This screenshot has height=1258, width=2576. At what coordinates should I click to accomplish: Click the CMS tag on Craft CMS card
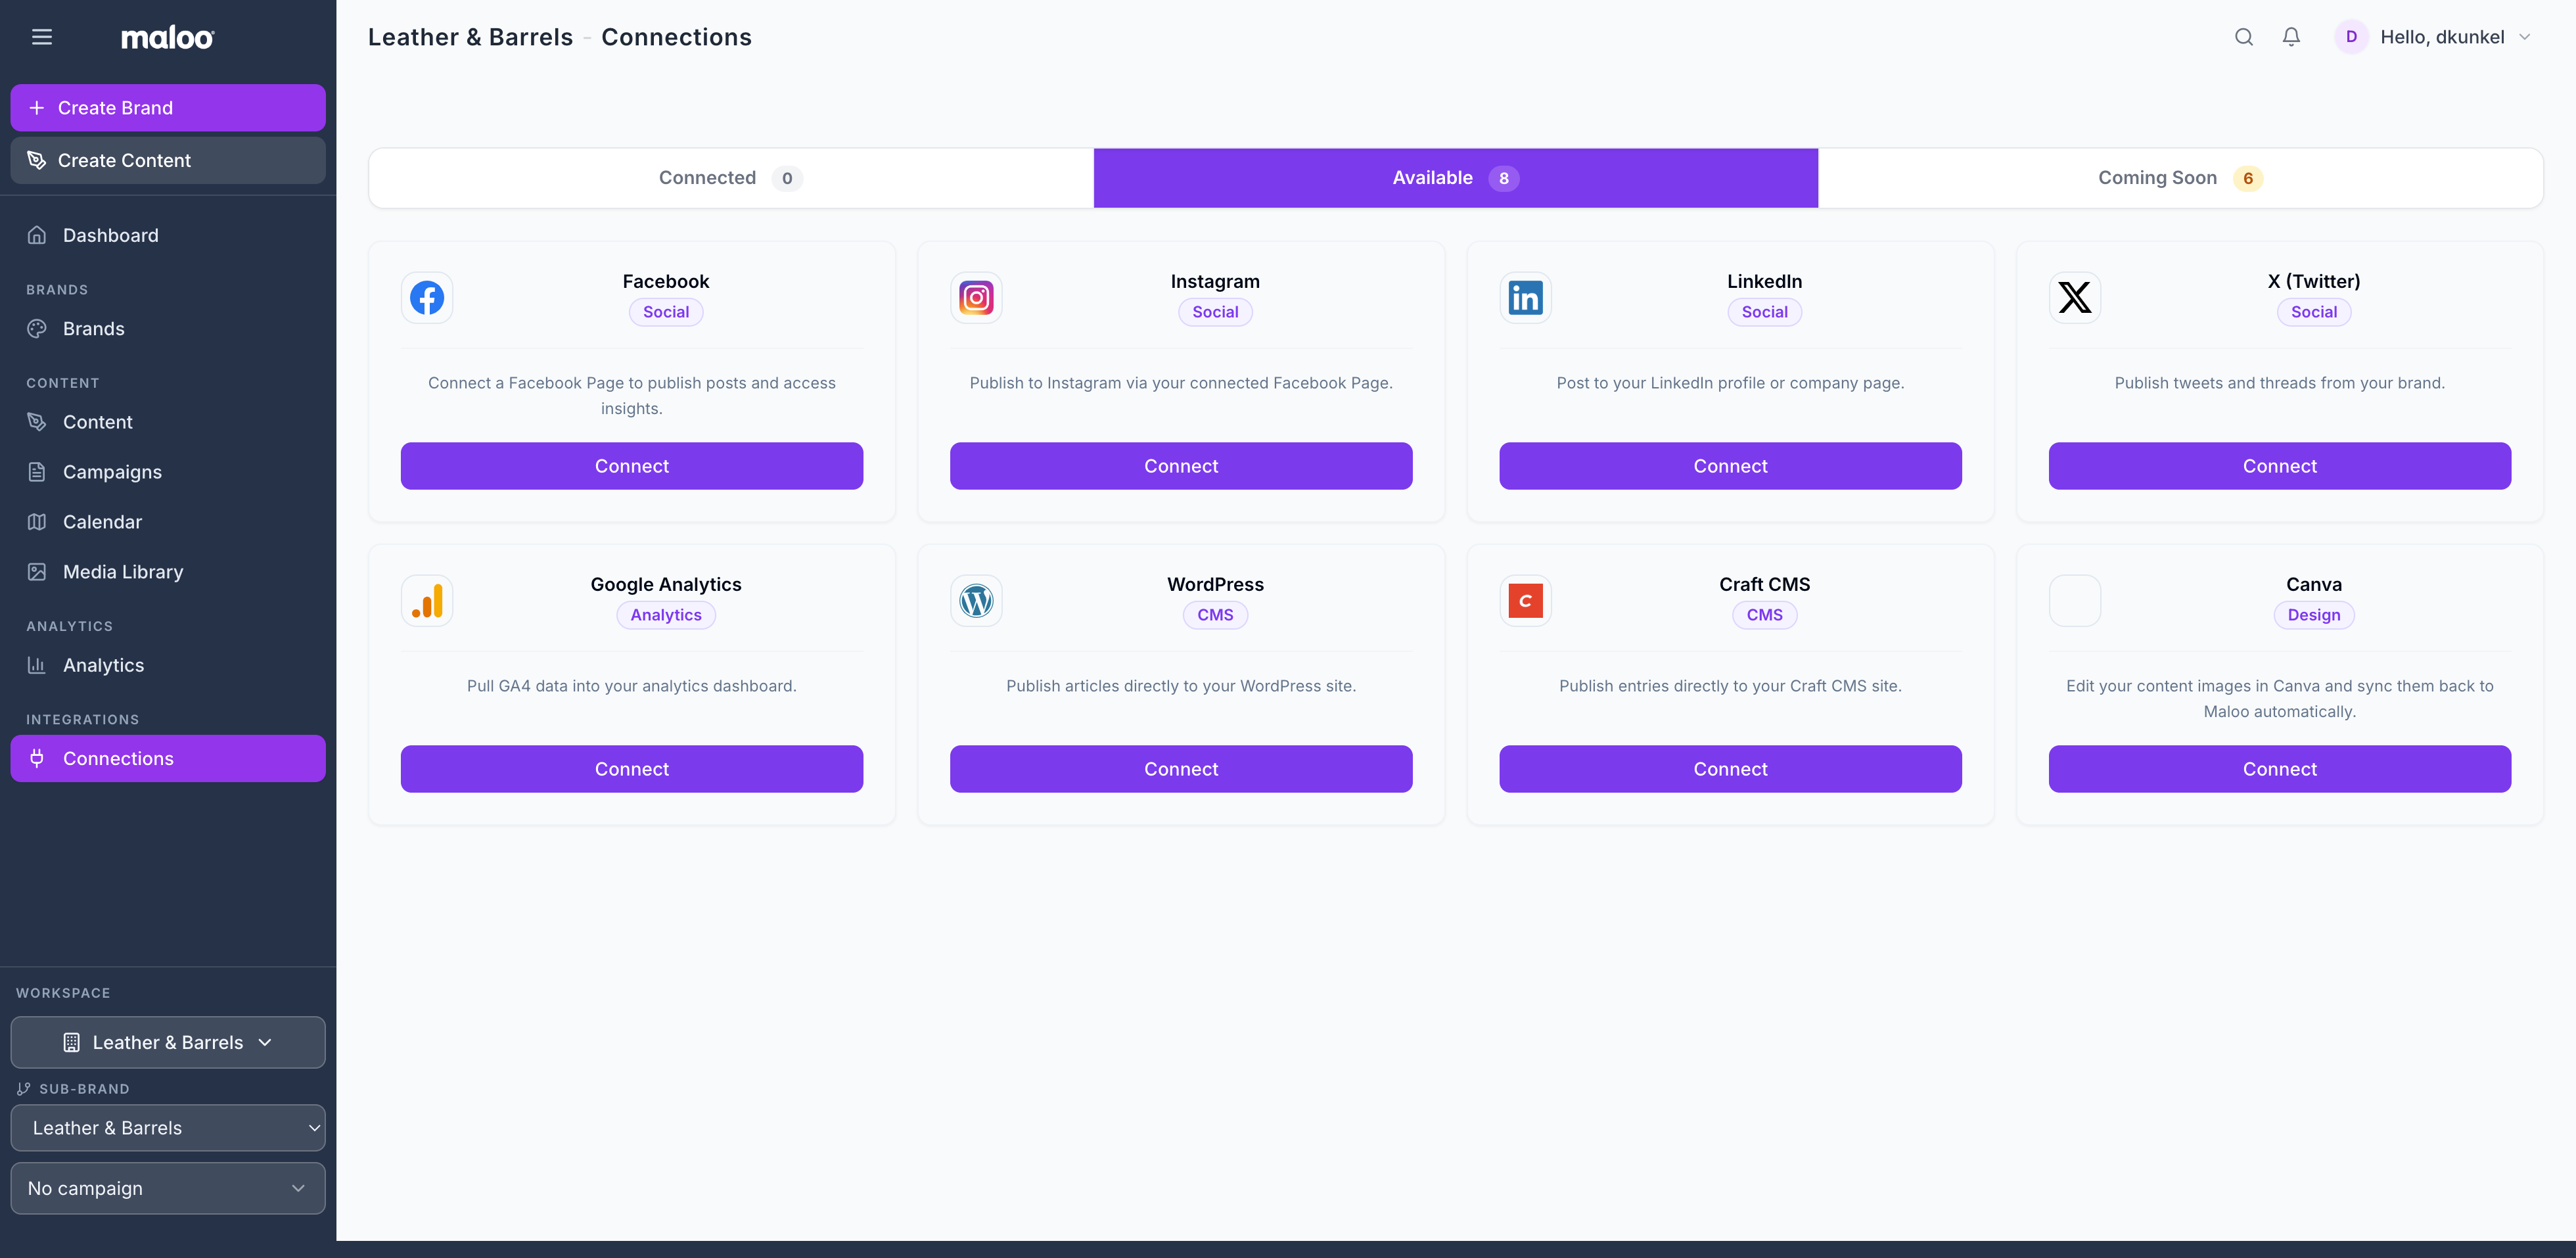(x=1764, y=615)
